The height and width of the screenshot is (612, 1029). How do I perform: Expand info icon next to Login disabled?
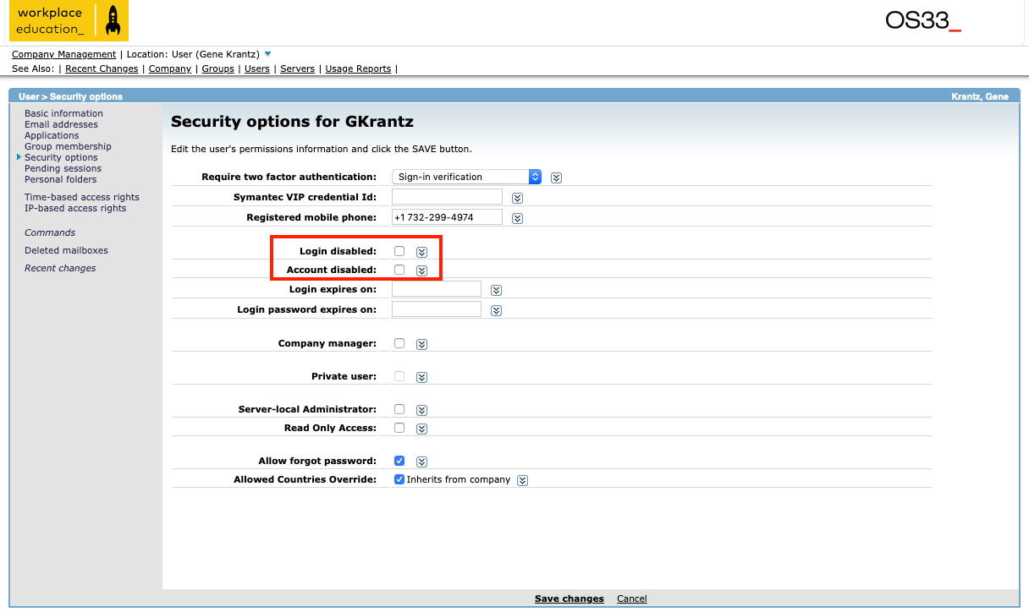coord(421,252)
